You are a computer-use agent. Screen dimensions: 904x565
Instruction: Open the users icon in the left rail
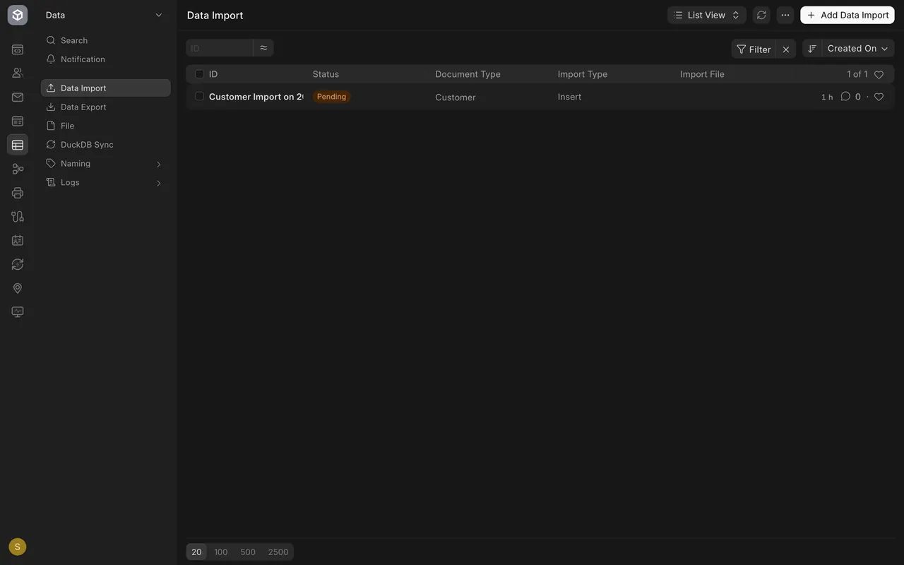pyautogui.click(x=18, y=73)
